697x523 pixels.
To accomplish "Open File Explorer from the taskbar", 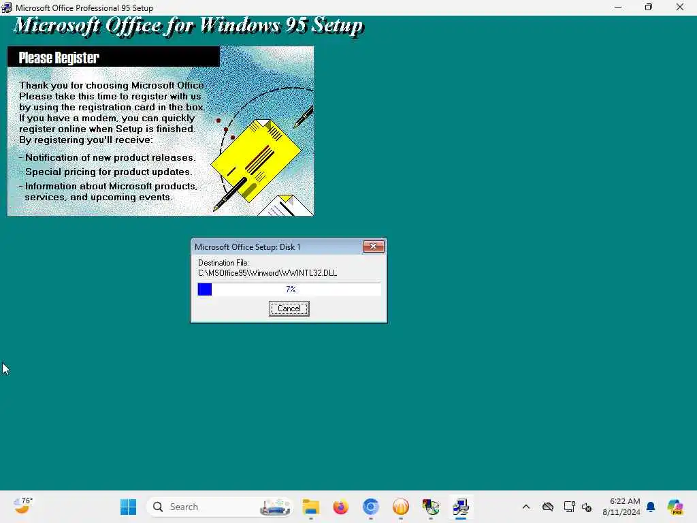I will click(310, 507).
